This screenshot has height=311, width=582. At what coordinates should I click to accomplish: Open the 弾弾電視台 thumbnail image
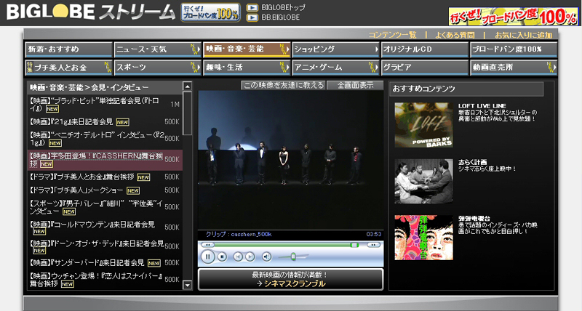(424, 238)
